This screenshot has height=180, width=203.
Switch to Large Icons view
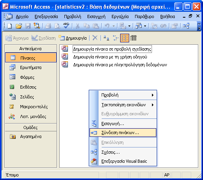pos(106,38)
